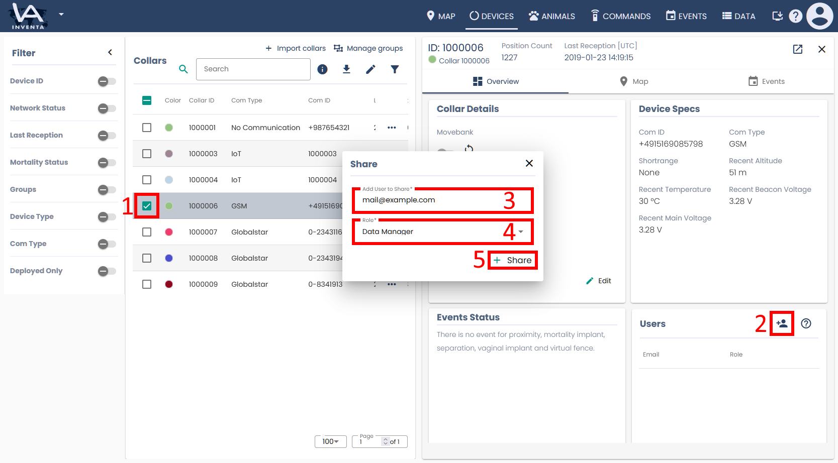
Task: Open the rows-per-page 100 dropdown
Action: tap(330, 441)
